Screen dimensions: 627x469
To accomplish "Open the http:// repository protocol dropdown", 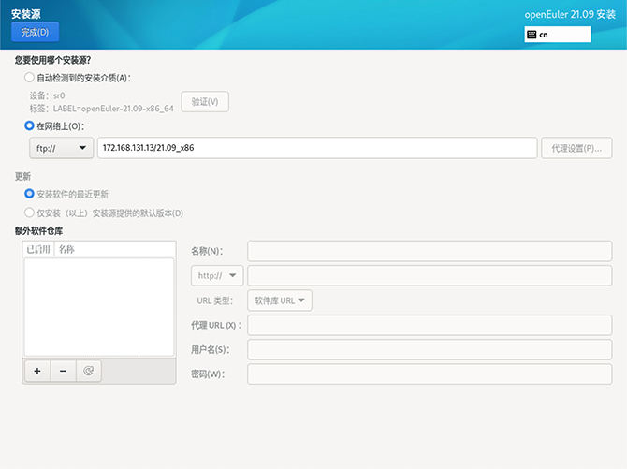I will tap(217, 275).
